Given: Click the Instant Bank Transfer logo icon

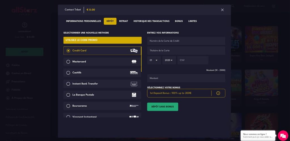Looking at the screenshot, I should click(x=134, y=84).
